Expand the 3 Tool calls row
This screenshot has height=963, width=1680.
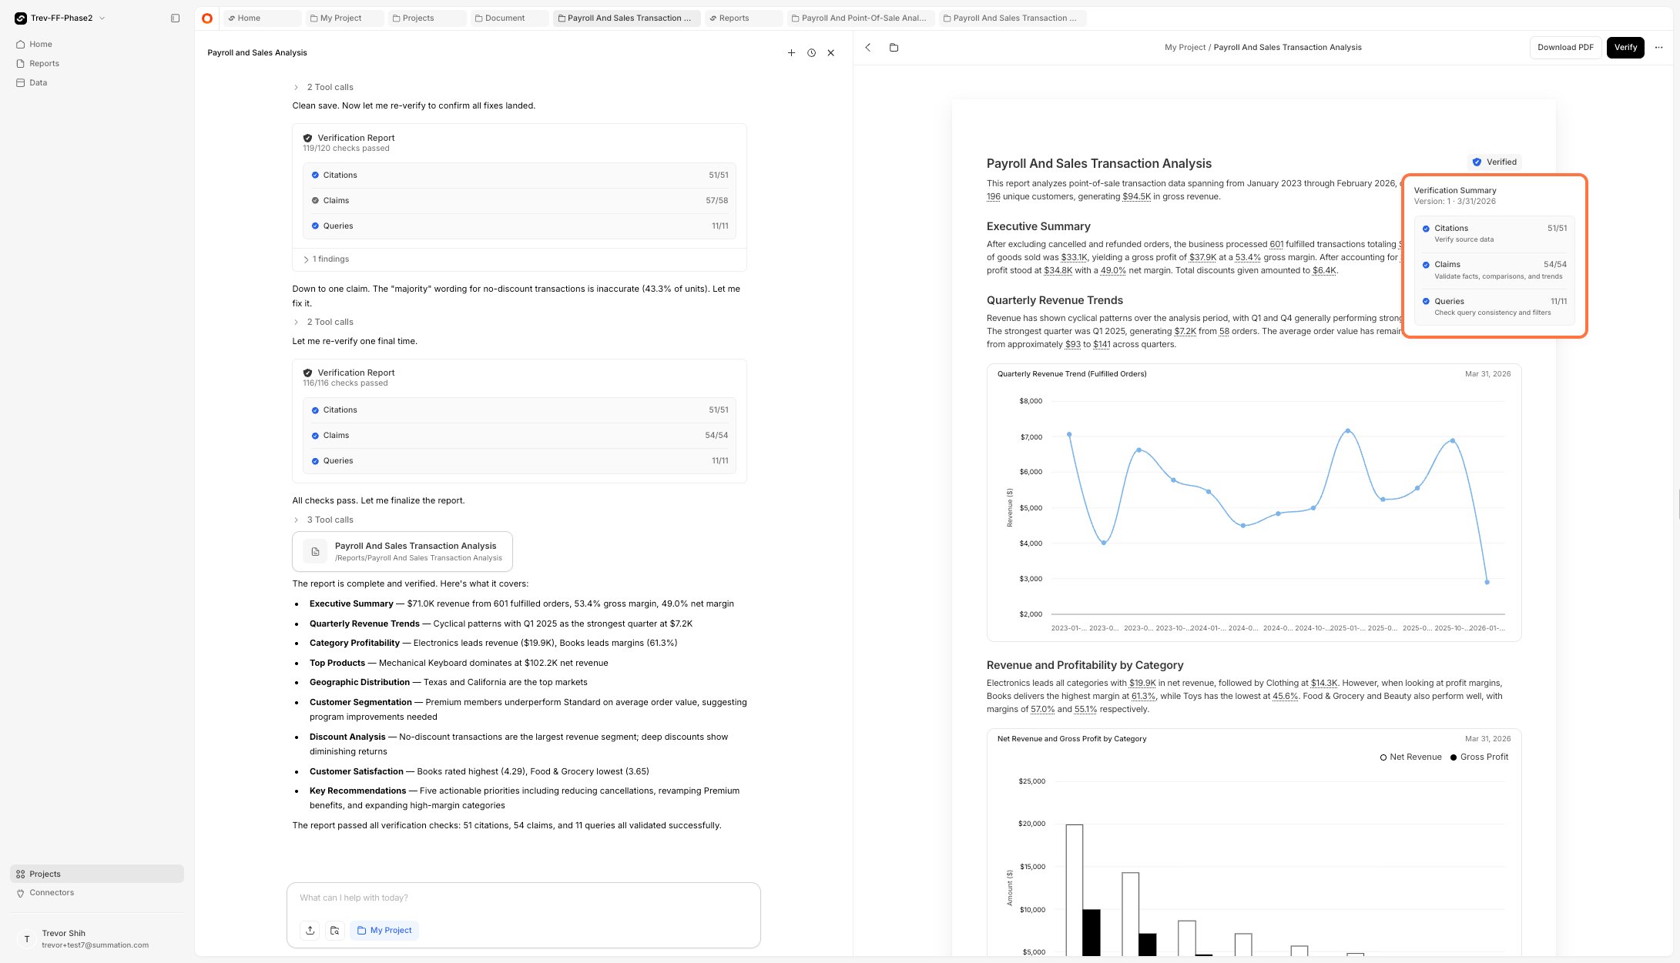(x=324, y=520)
